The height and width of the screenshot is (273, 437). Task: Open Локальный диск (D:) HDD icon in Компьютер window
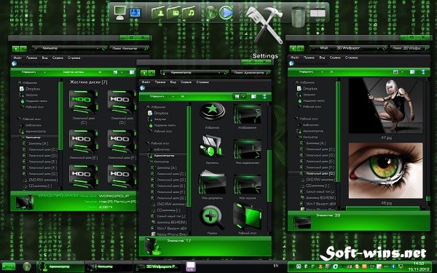coord(122,101)
